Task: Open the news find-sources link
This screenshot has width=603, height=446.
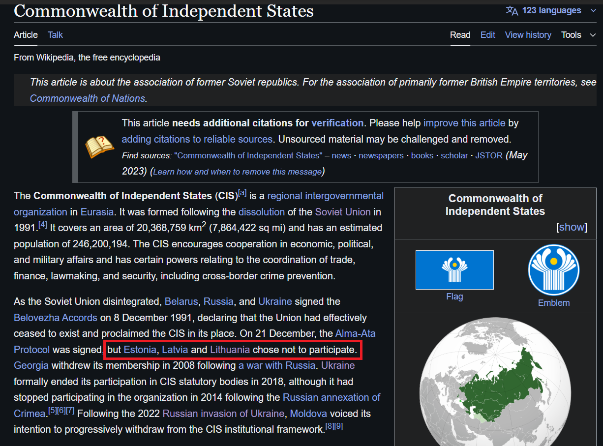Action: tap(341, 155)
